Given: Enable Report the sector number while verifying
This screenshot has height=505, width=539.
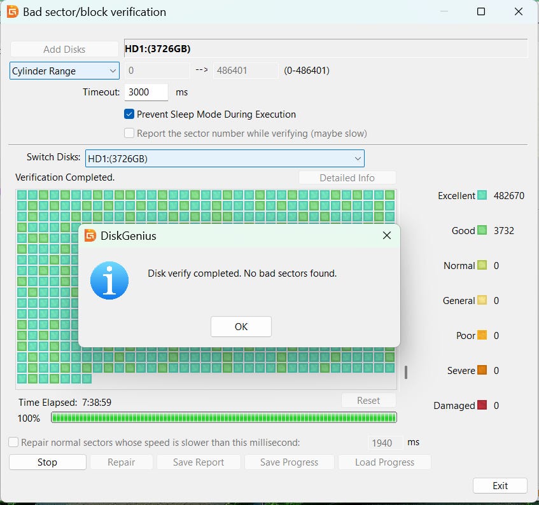Looking at the screenshot, I should pyautogui.click(x=129, y=133).
